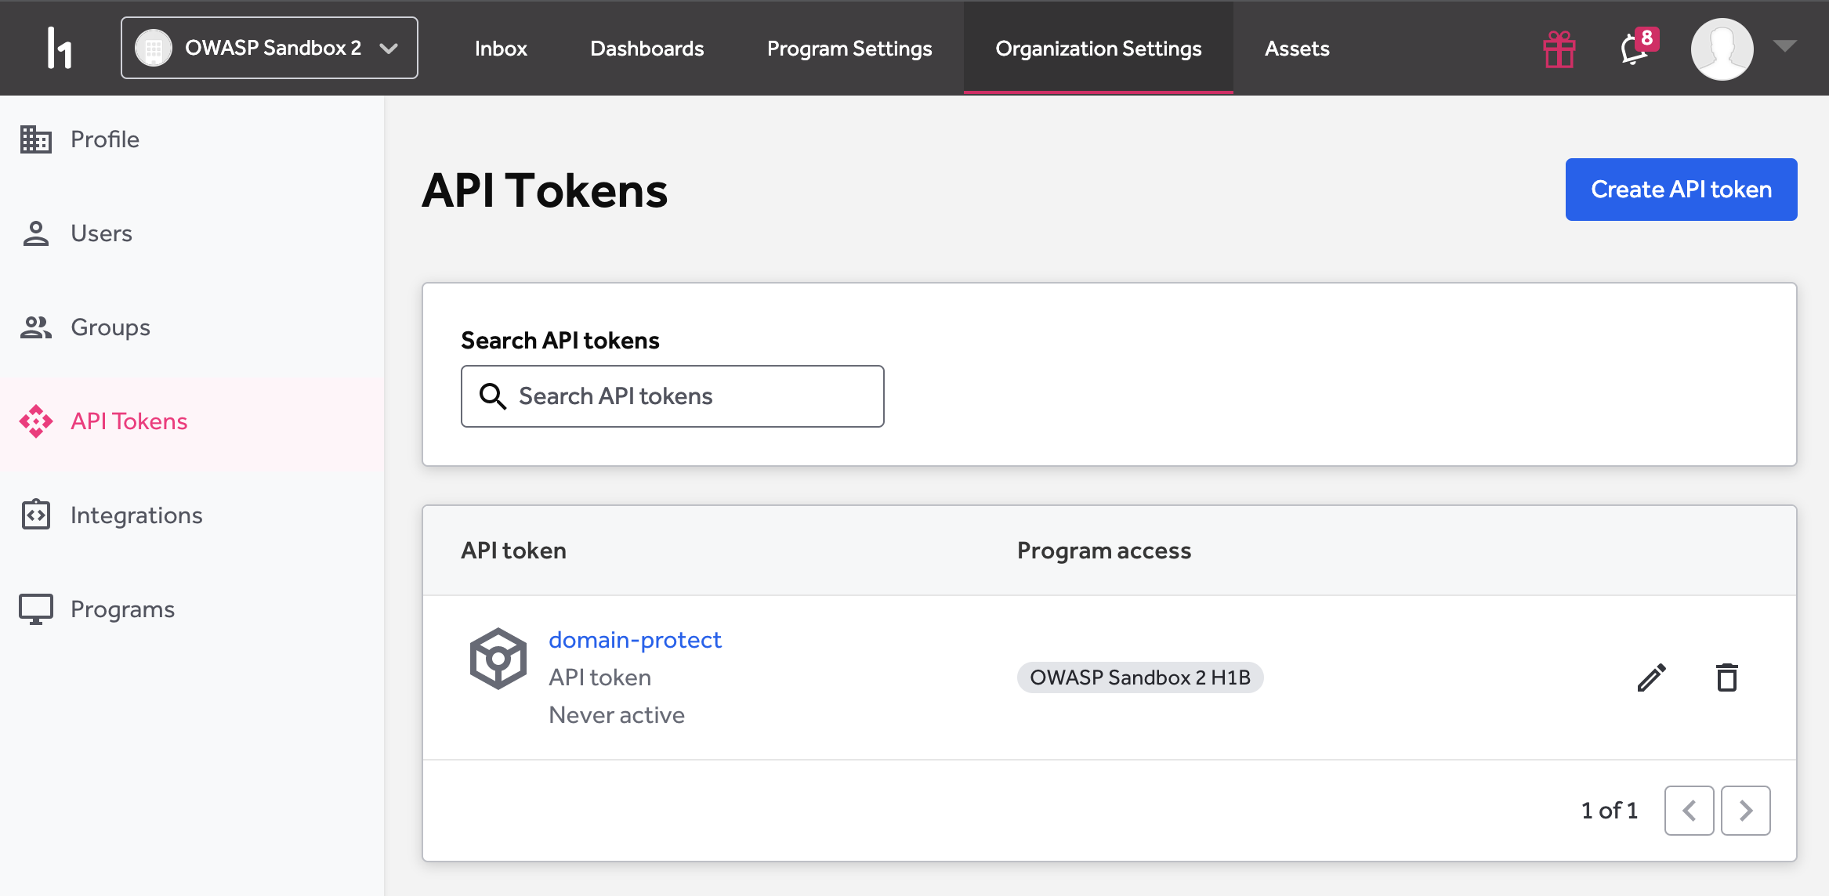Click the 1 of 1 pagination label
The width and height of the screenshot is (1829, 896).
[1610, 811]
